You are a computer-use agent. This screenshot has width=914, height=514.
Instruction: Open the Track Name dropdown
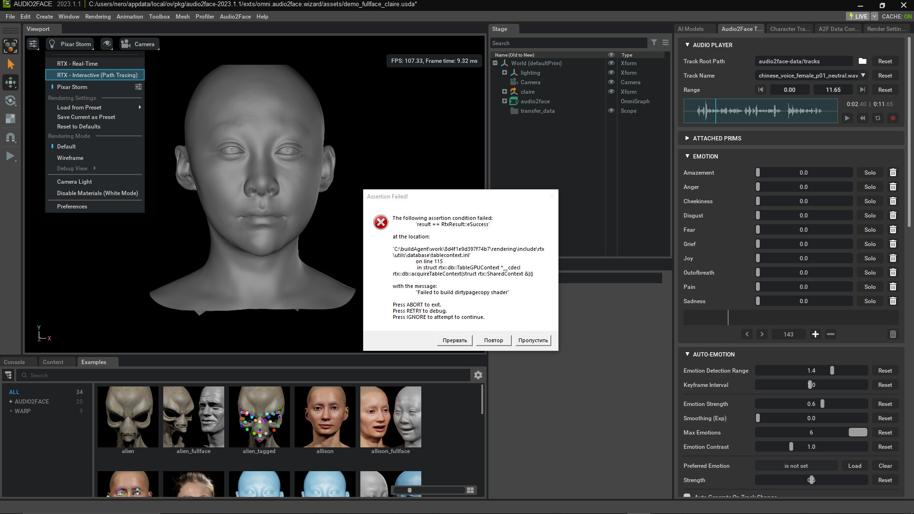point(863,75)
